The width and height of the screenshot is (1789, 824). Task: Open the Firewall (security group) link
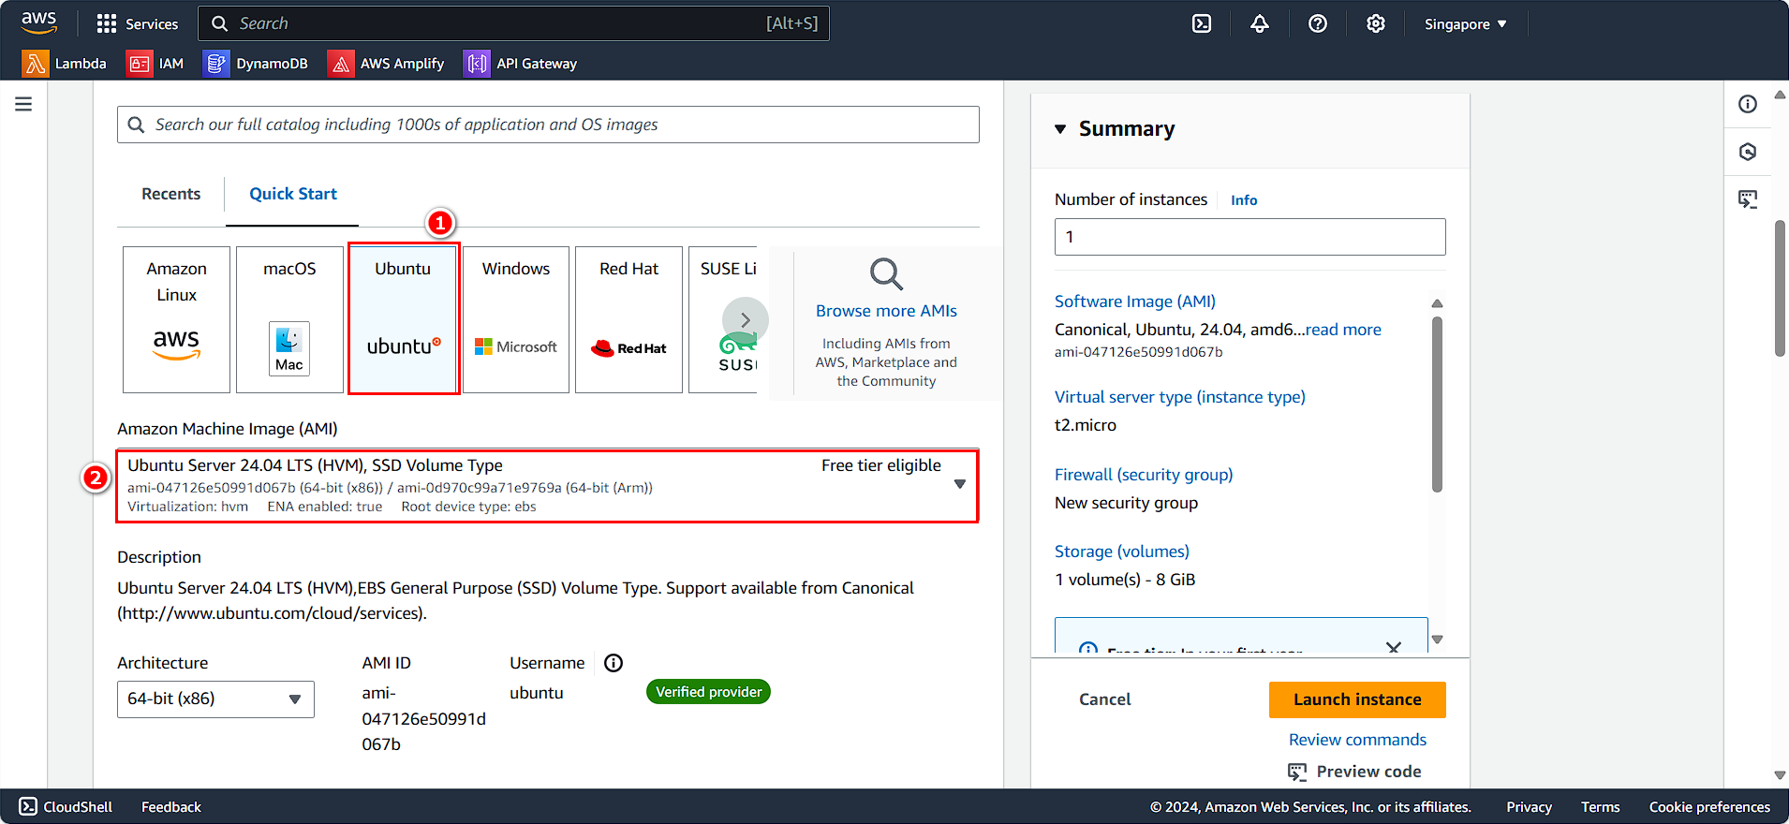(x=1144, y=475)
